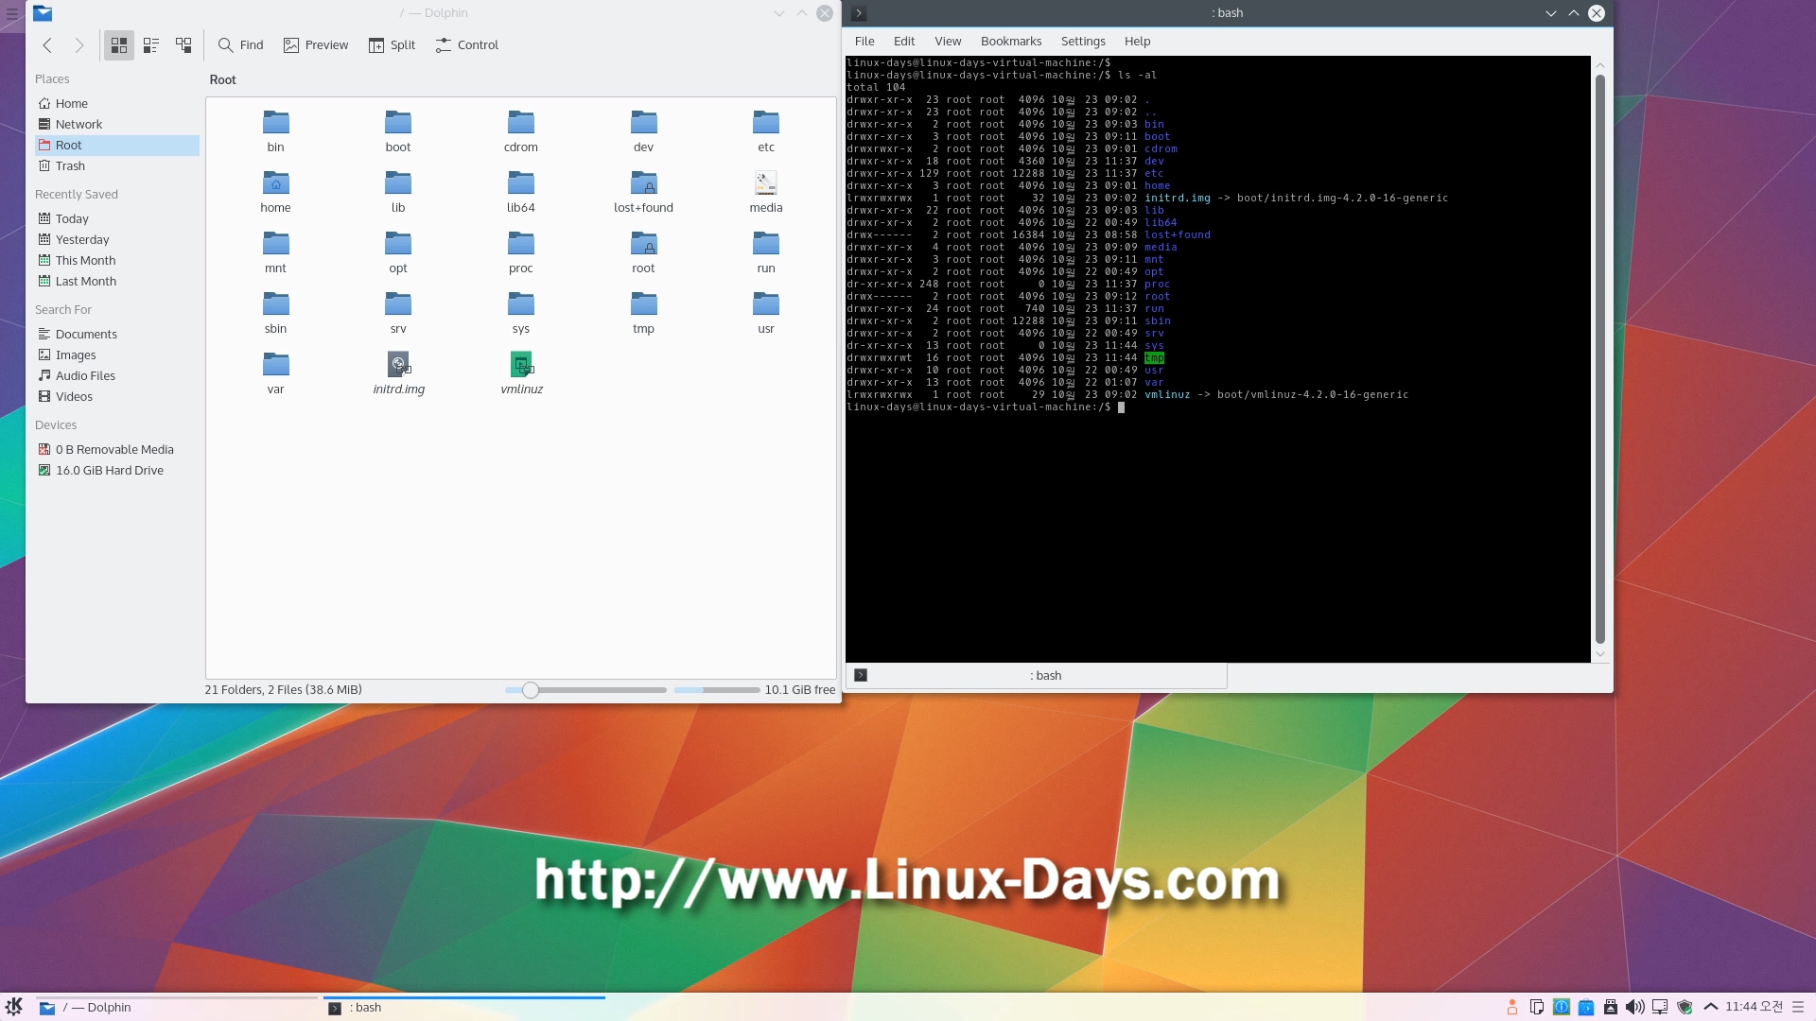Go back in Dolphin navigation

47,45
